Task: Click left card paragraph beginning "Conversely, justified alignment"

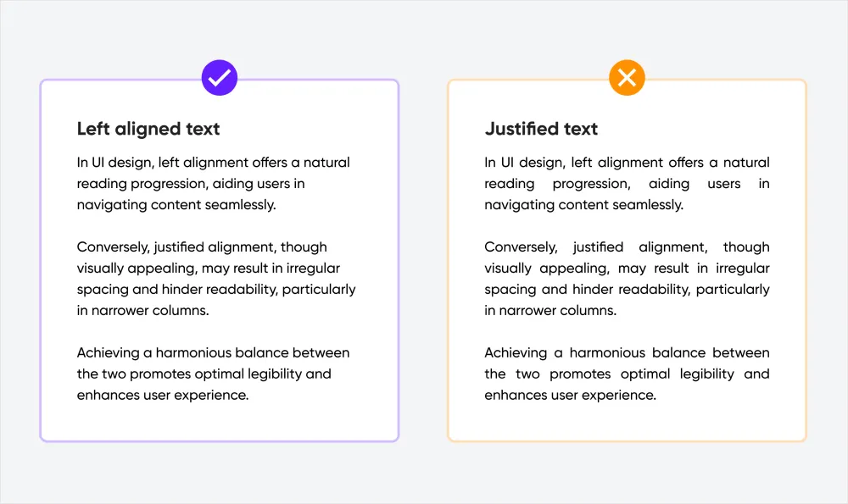Action: (216, 279)
